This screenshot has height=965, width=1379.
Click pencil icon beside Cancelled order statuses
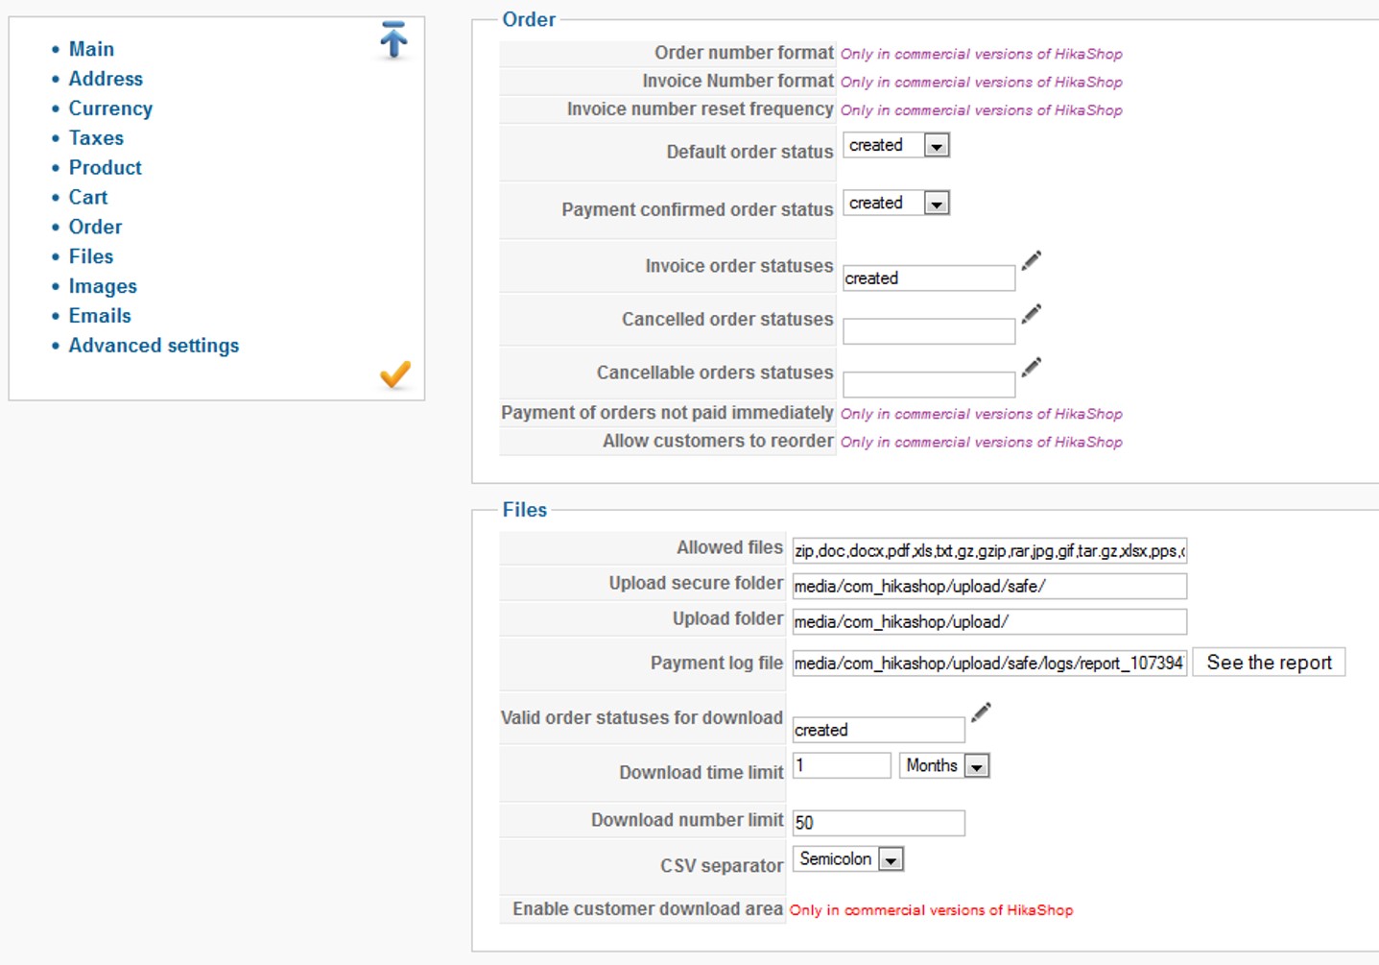1032,314
